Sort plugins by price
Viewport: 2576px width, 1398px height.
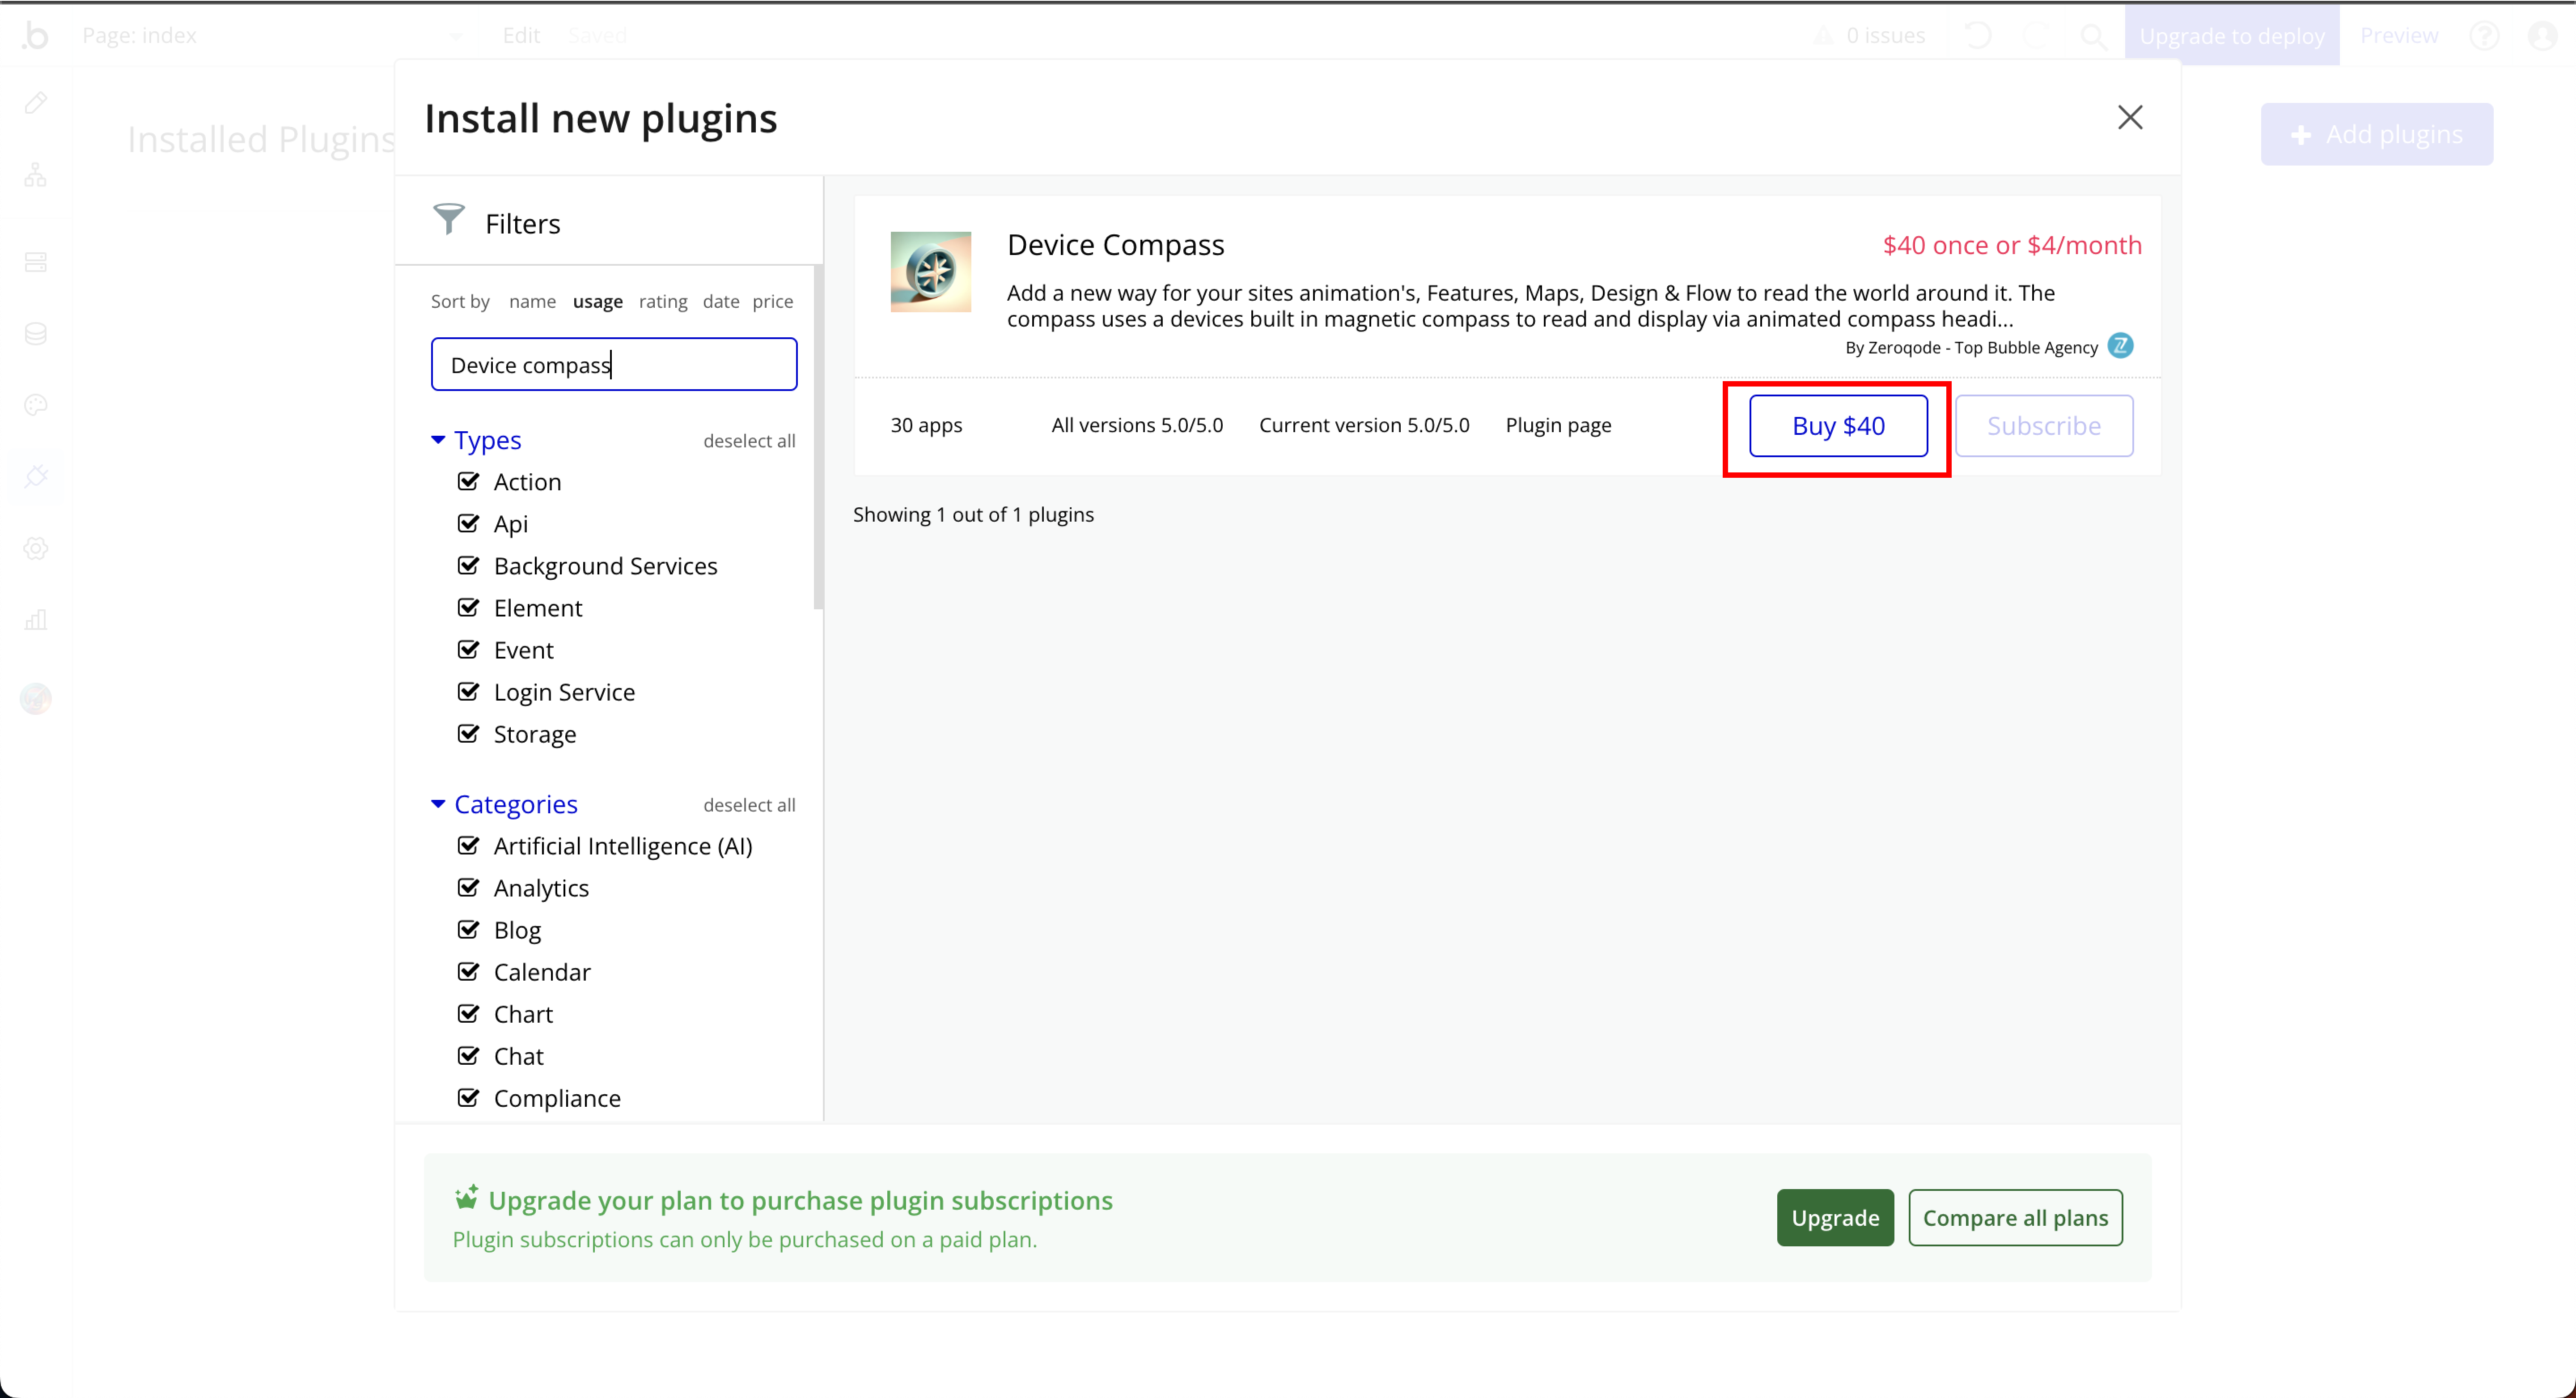coord(772,301)
